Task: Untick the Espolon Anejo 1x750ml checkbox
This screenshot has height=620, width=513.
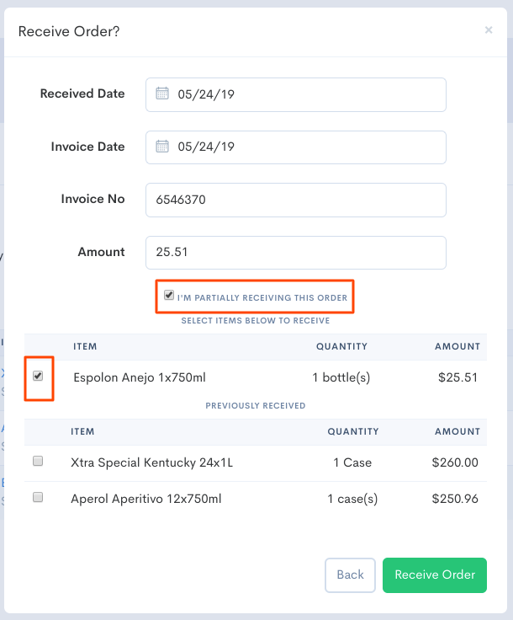Action: tap(38, 377)
